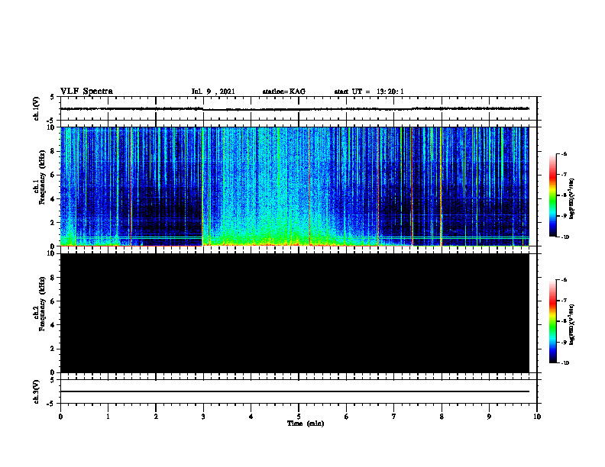Click the ch.2 frequency axis "2" kHz tick label
605x467 pixels.
click(53, 349)
